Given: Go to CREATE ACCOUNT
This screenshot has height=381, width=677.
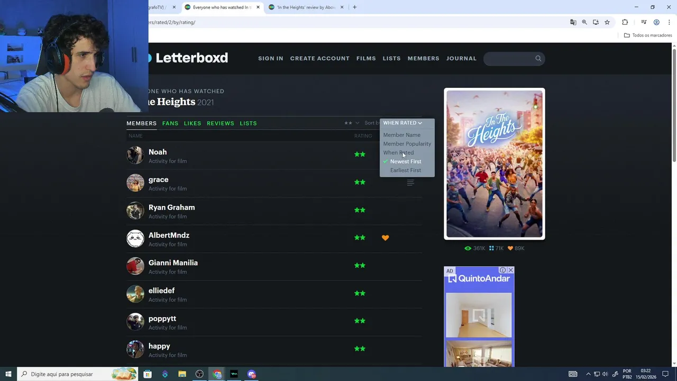Looking at the screenshot, I should (319, 58).
